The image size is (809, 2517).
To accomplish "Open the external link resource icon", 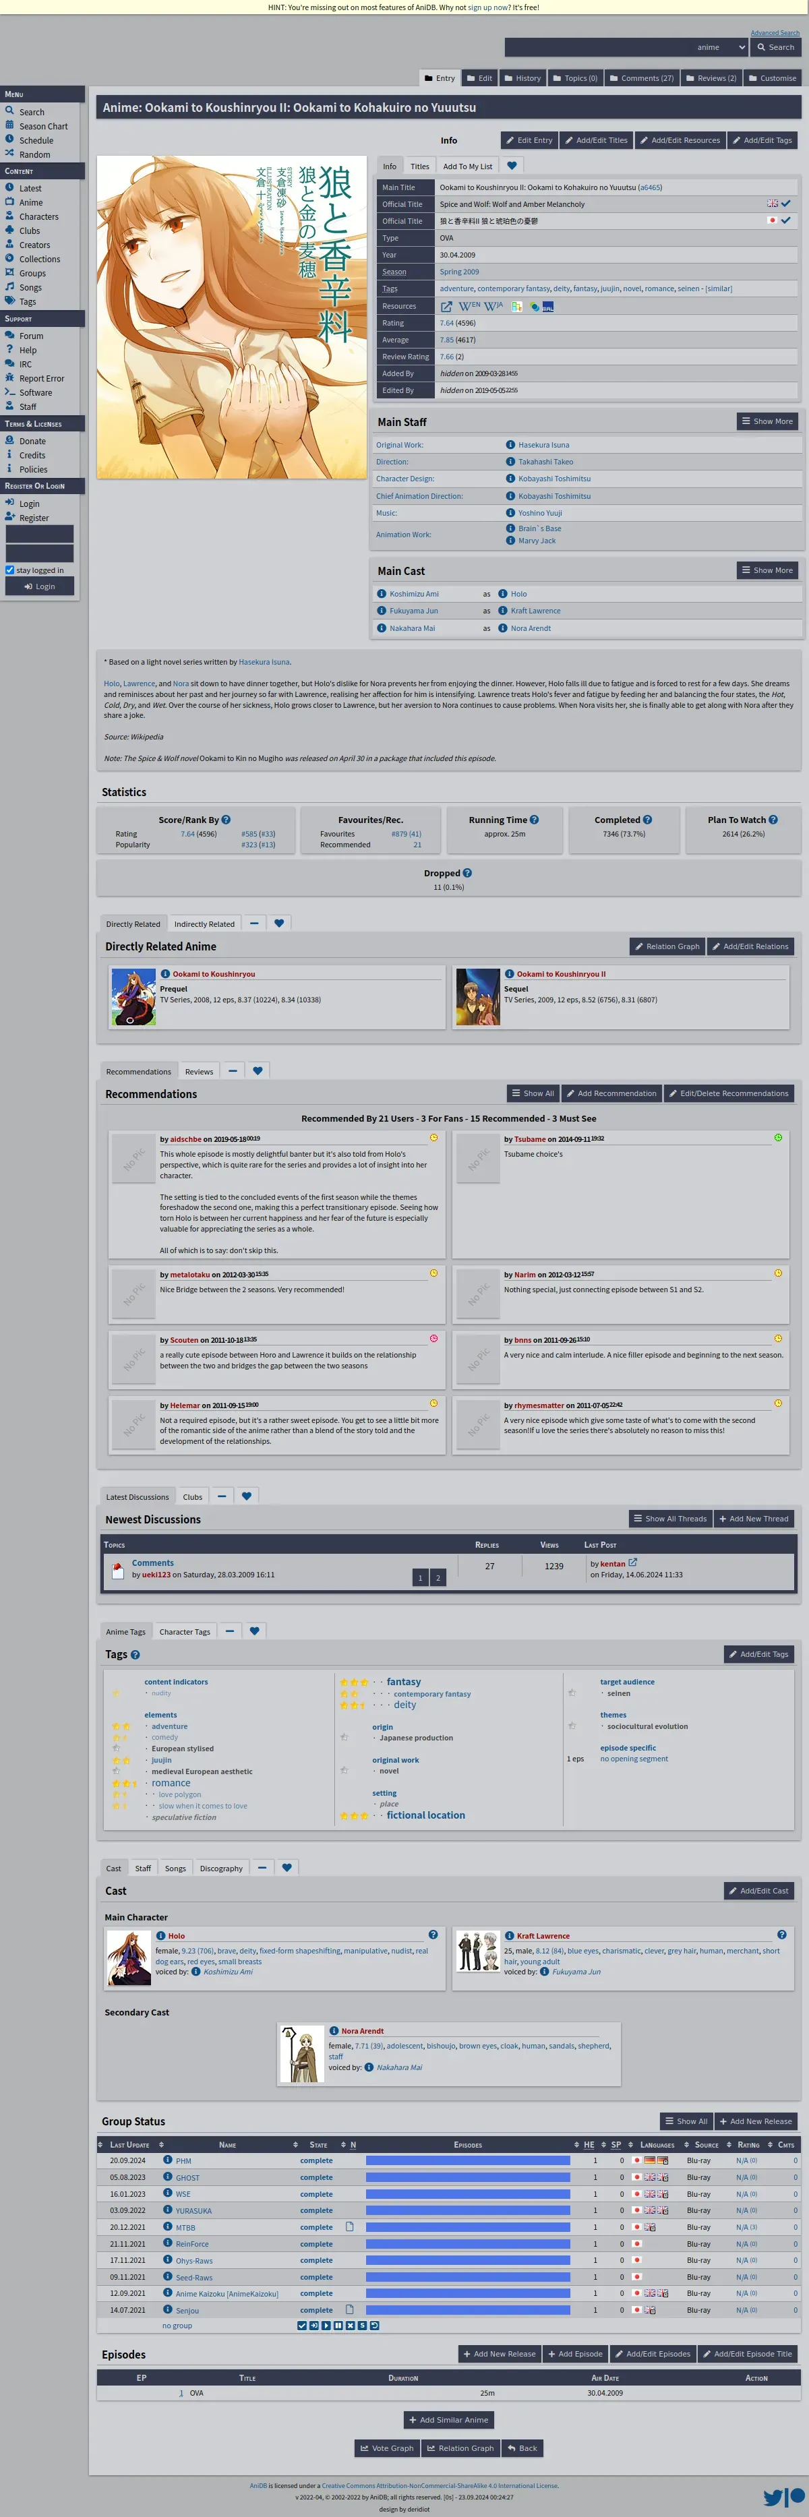I will (446, 306).
